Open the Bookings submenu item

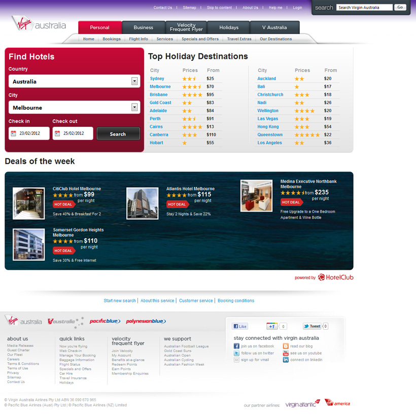click(x=112, y=39)
